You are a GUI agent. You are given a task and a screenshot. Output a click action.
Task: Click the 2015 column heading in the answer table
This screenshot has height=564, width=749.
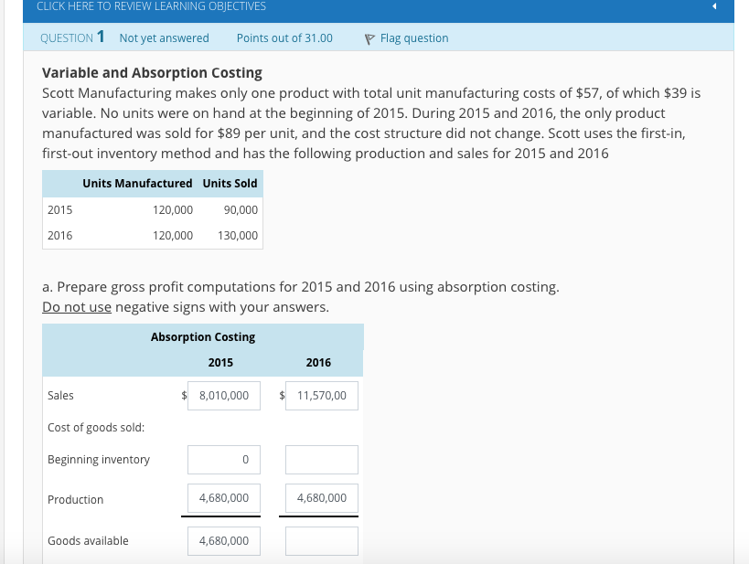[220, 362]
